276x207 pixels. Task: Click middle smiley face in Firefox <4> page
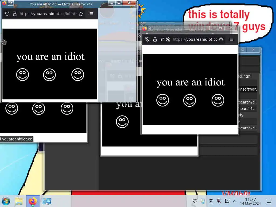pos(50,75)
